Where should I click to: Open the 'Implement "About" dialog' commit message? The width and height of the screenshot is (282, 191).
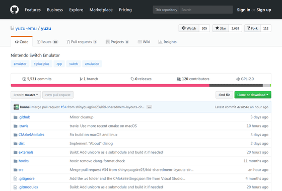coord(91,144)
